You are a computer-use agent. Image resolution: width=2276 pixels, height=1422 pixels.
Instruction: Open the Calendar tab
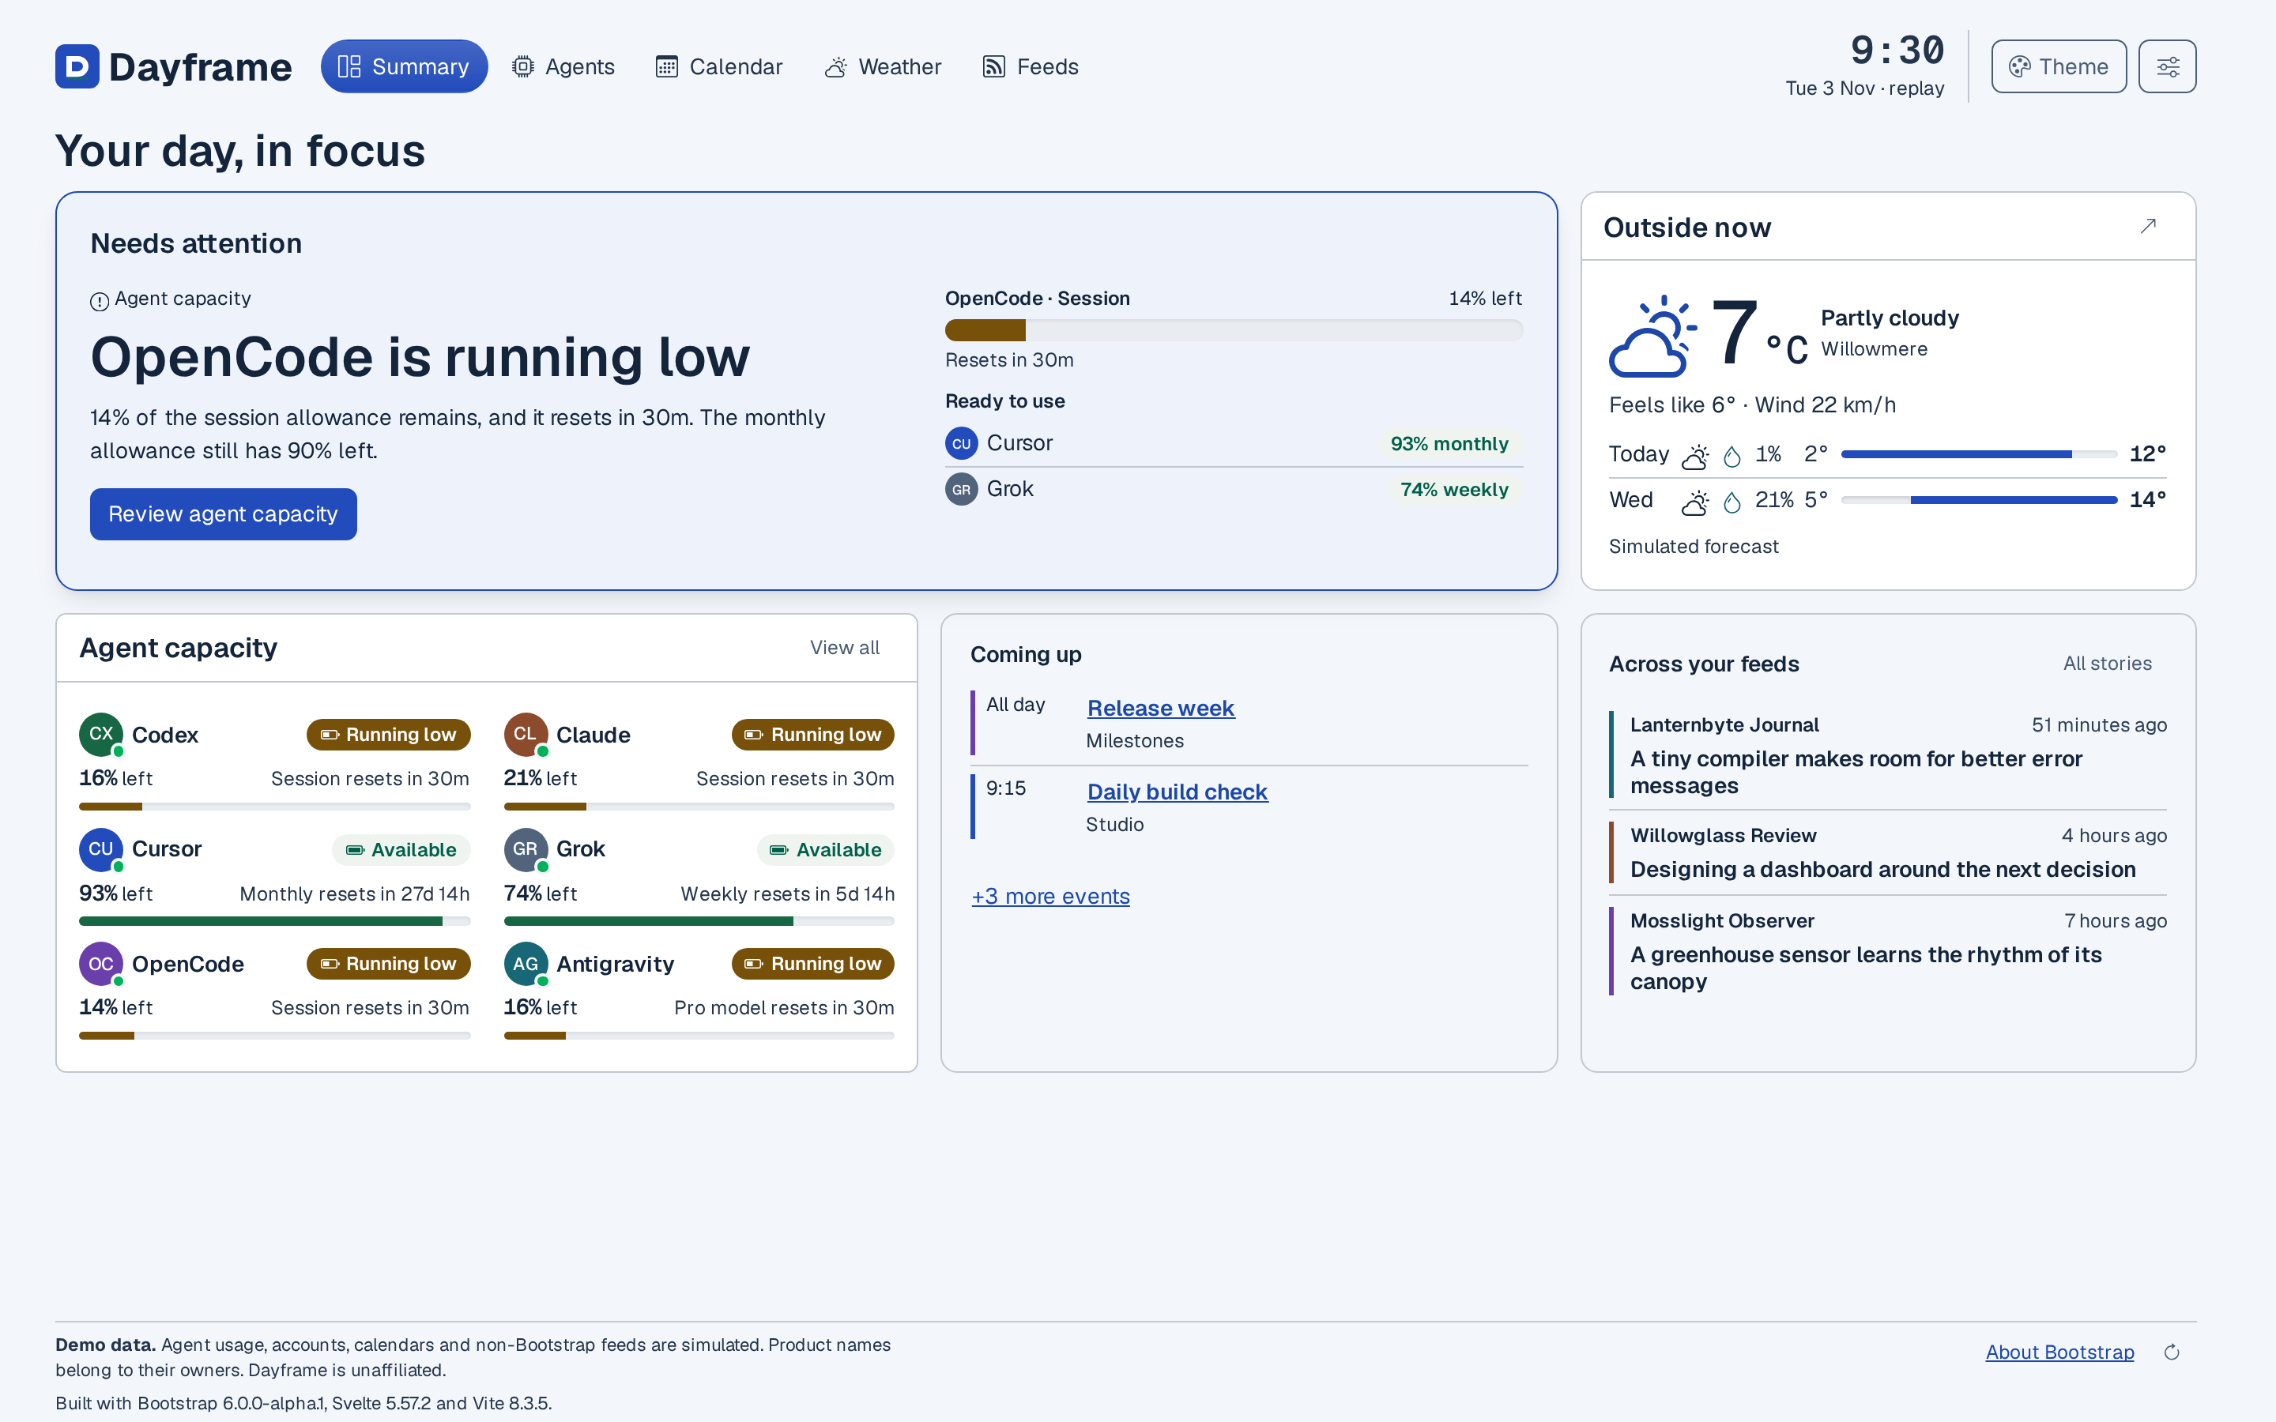click(x=718, y=66)
